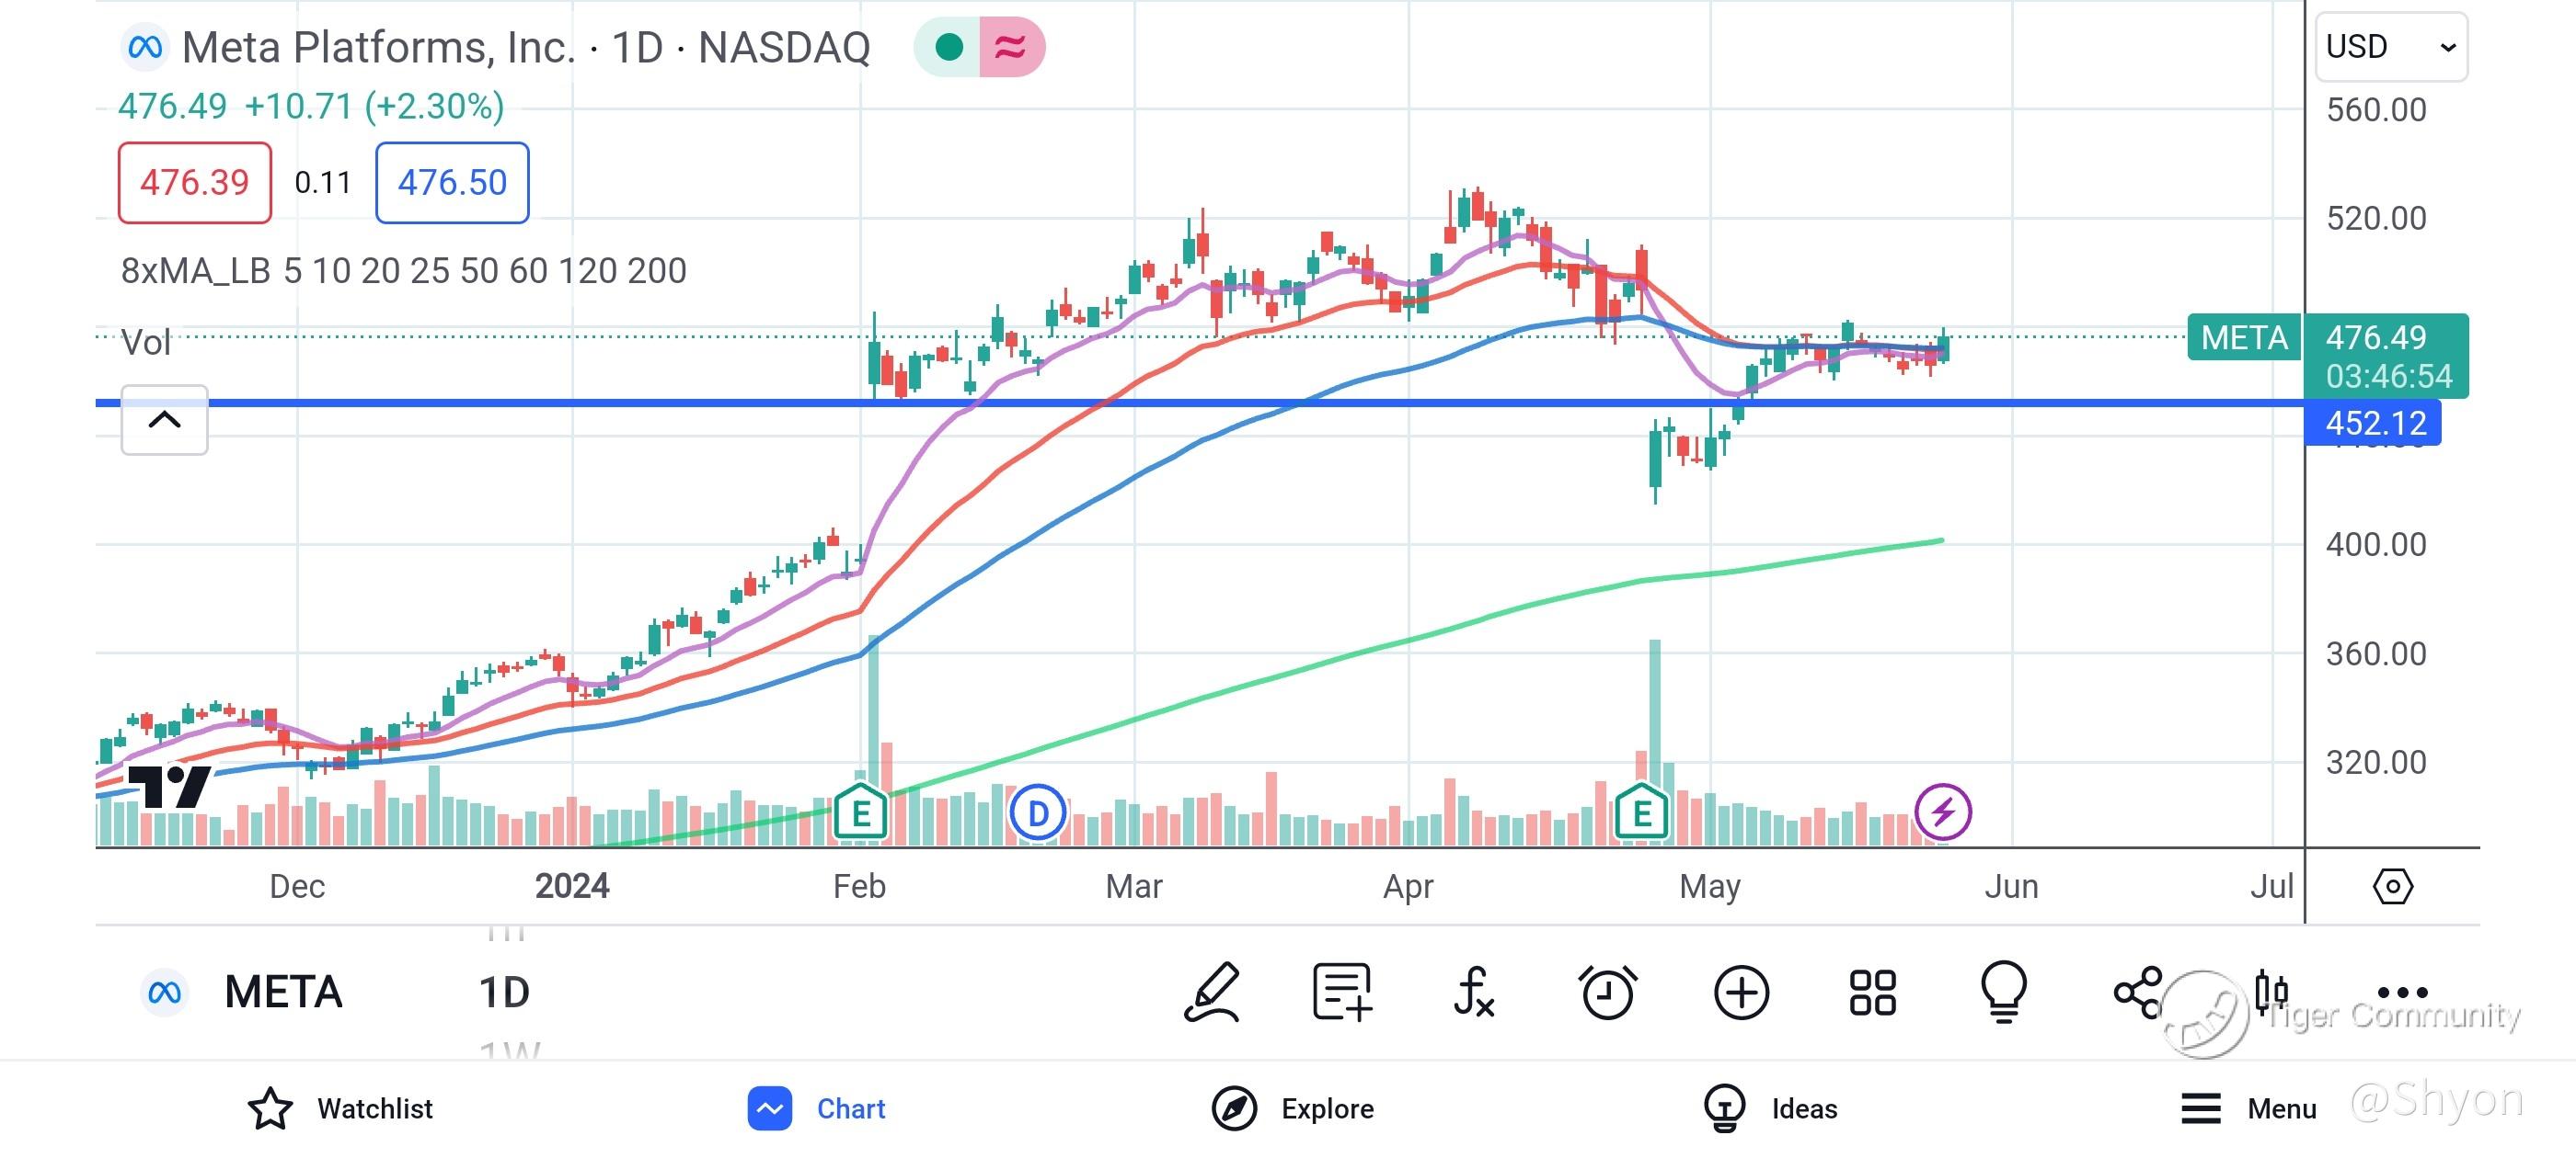Viewport: 2576px width, 1158px height.
Task: Open the indicators fx icon
Action: tap(1474, 993)
